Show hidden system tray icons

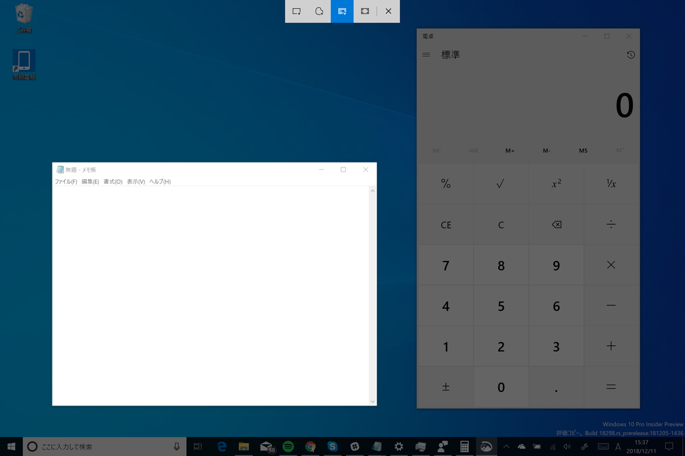pos(506,446)
